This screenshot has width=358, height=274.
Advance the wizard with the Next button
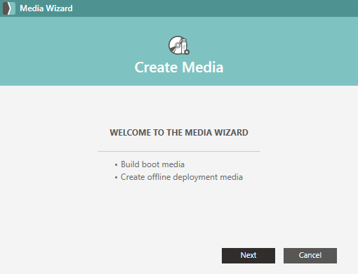(x=248, y=256)
